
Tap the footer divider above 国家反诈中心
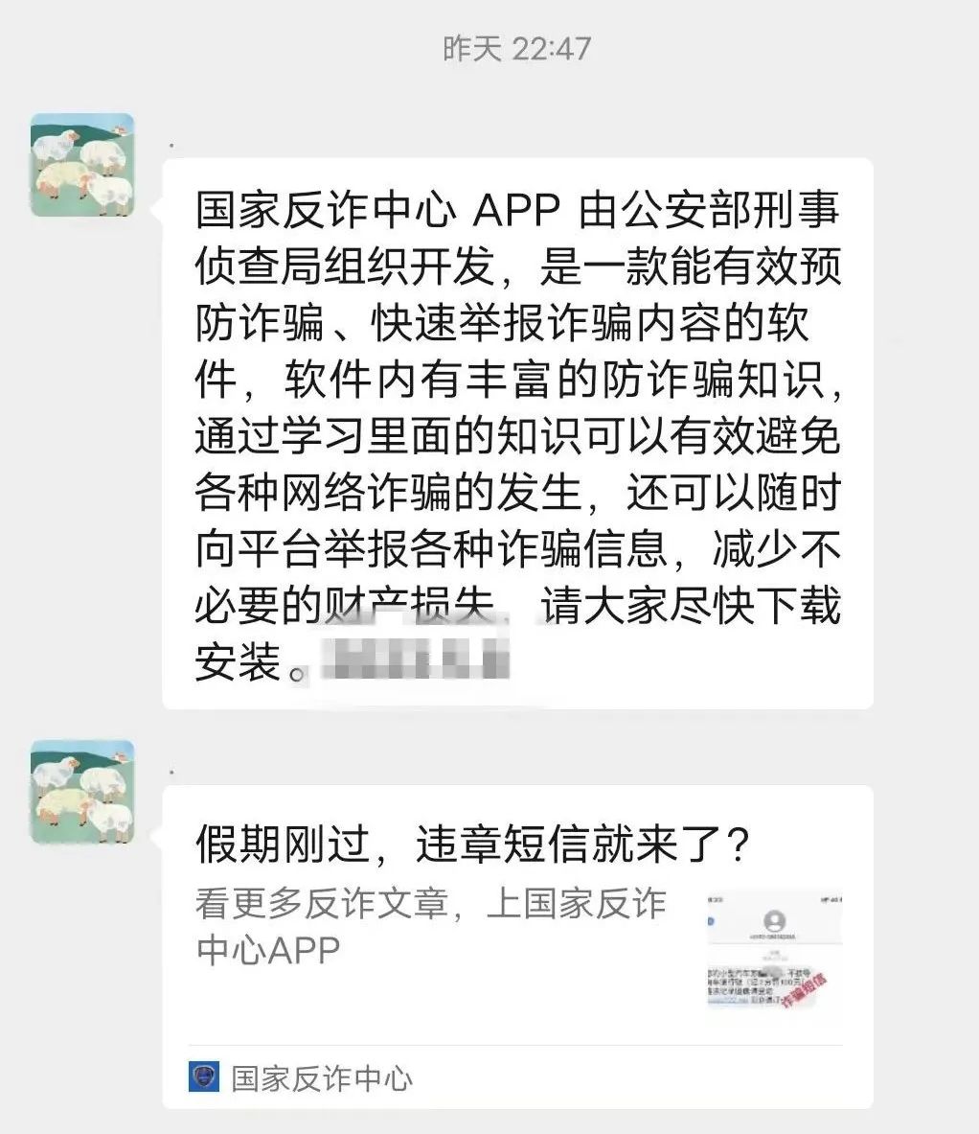(x=515, y=1045)
